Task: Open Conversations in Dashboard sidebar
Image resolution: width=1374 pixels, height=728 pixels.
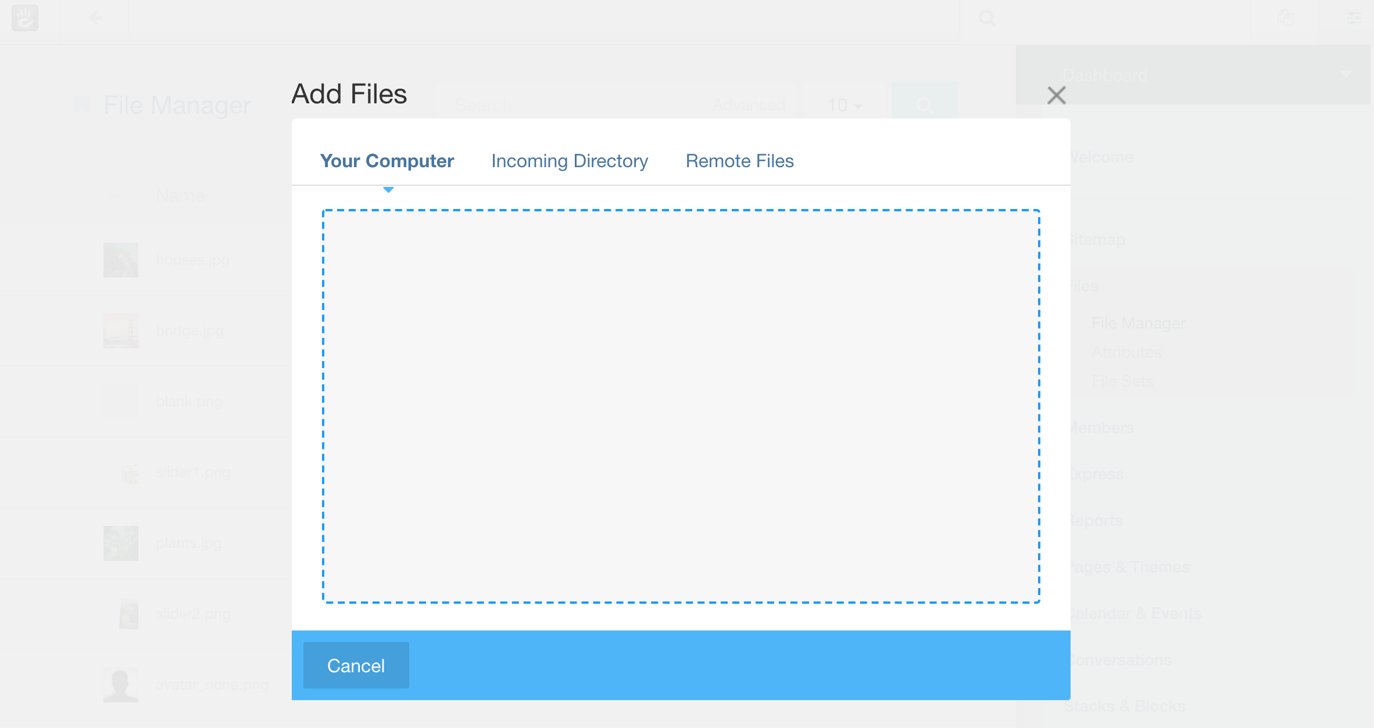Action: (x=1121, y=660)
